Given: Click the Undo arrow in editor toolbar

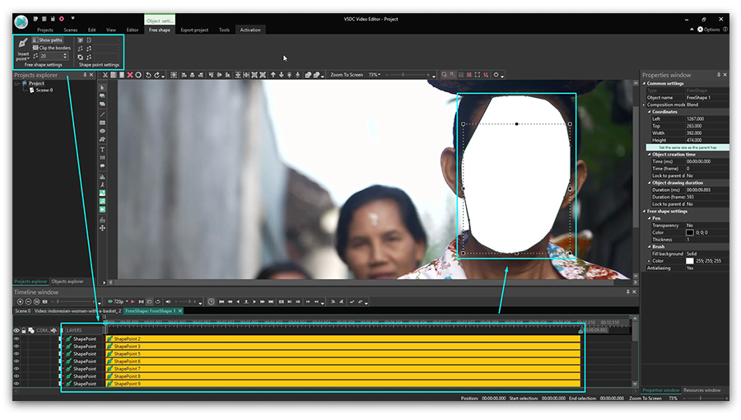Looking at the screenshot, I should pos(148,75).
